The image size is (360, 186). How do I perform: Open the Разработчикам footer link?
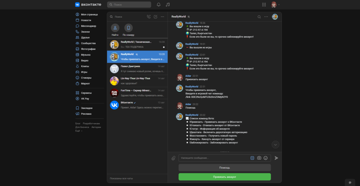click(x=91, y=124)
